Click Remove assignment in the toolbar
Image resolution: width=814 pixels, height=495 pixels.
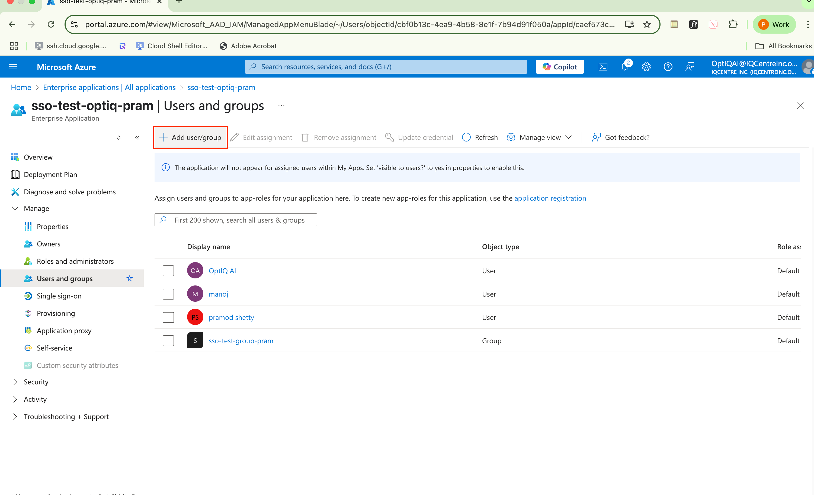click(339, 137)
